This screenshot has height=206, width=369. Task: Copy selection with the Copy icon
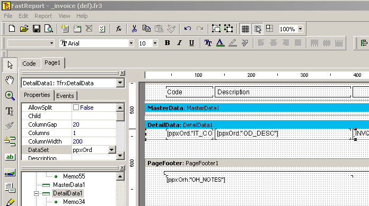[x=146, y=29]
